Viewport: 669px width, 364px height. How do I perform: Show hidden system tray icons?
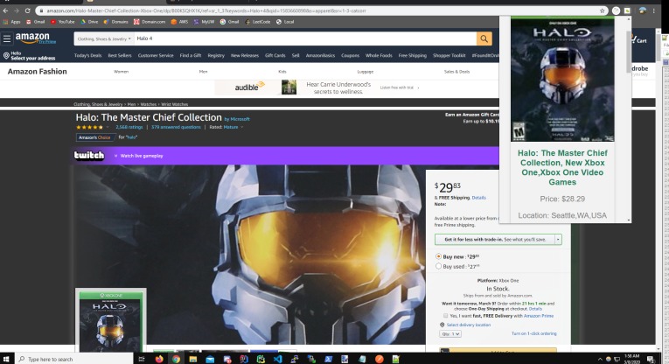coord(600,360)
